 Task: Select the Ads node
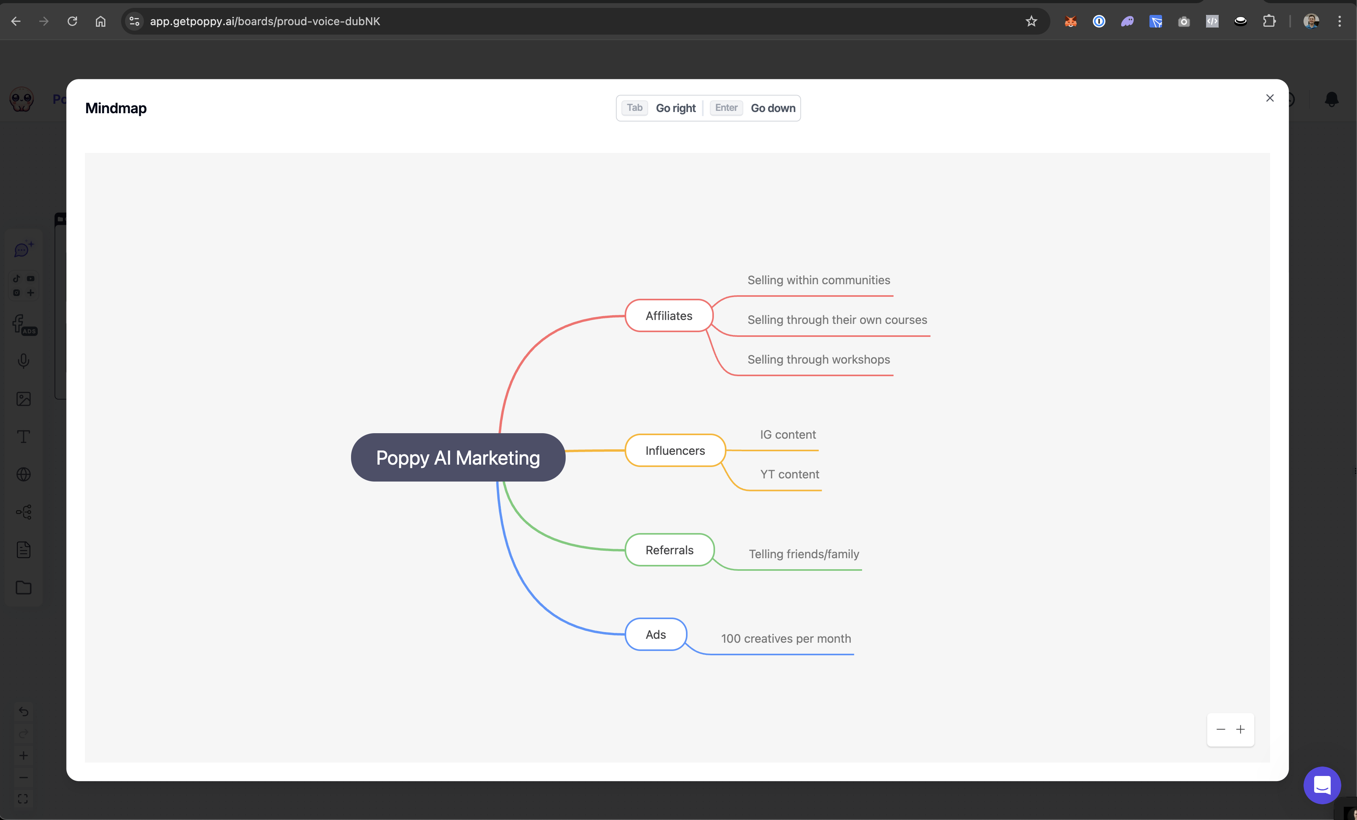tap(655, 634)
